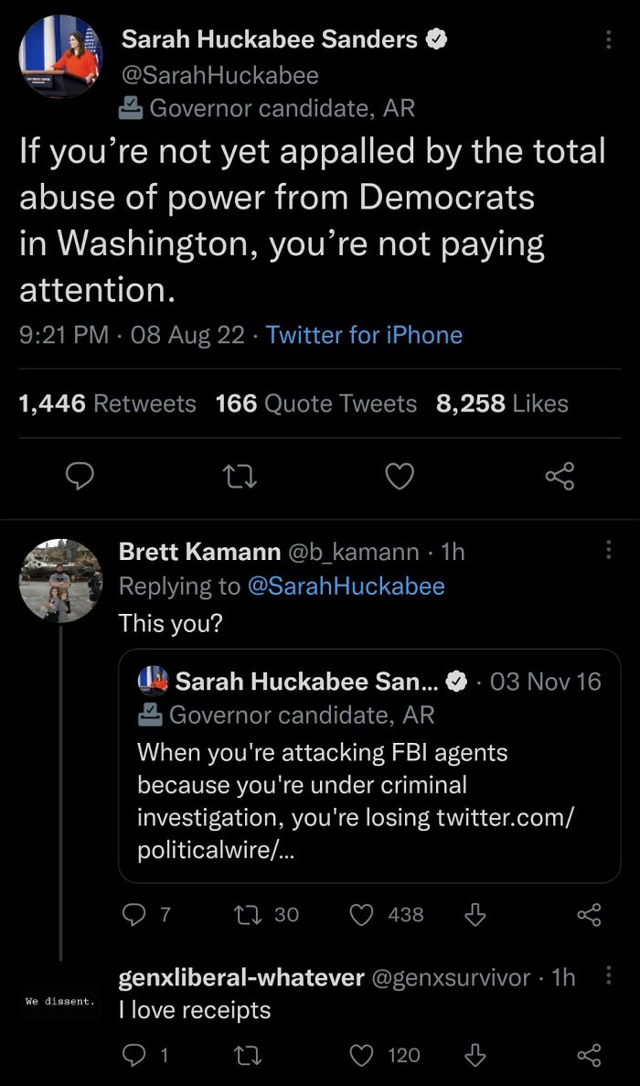Screen dimensions: 640x1086
Task: Share Brett Kamann's reply
Action: [590, 914]
